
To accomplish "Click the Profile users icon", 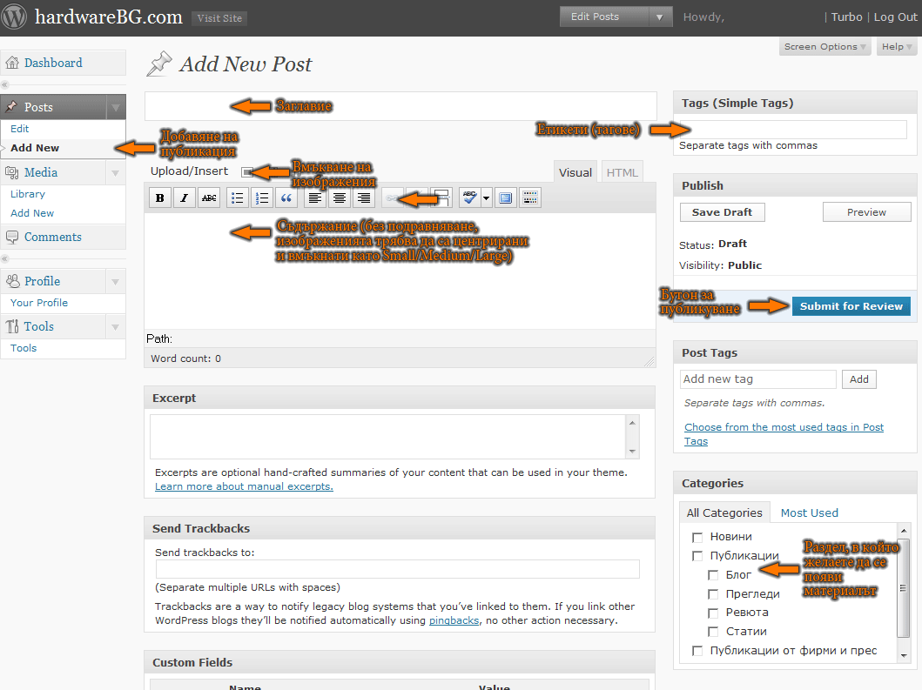I will (12, 281).
